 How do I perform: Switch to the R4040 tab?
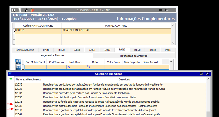(x=153, y=50)
